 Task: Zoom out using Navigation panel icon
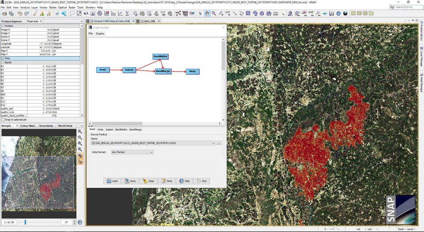click(80, 138)
